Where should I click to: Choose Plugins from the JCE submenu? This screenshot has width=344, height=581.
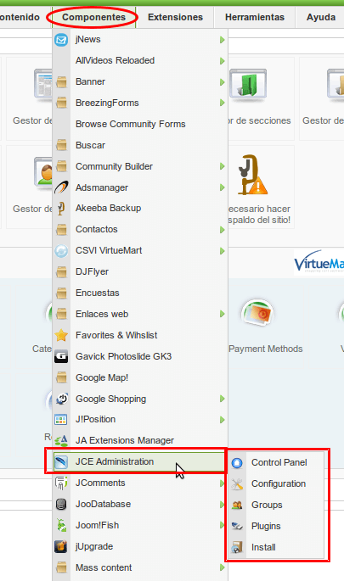point(266,526)
